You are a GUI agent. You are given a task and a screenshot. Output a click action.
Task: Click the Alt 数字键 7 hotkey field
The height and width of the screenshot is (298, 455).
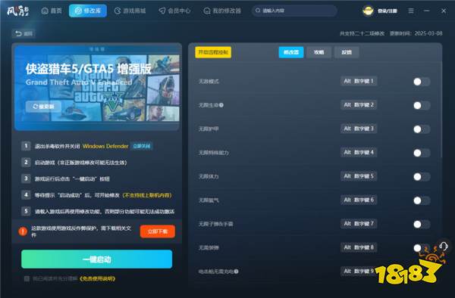359,223
